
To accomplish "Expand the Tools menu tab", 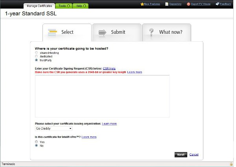I will 63,6.
